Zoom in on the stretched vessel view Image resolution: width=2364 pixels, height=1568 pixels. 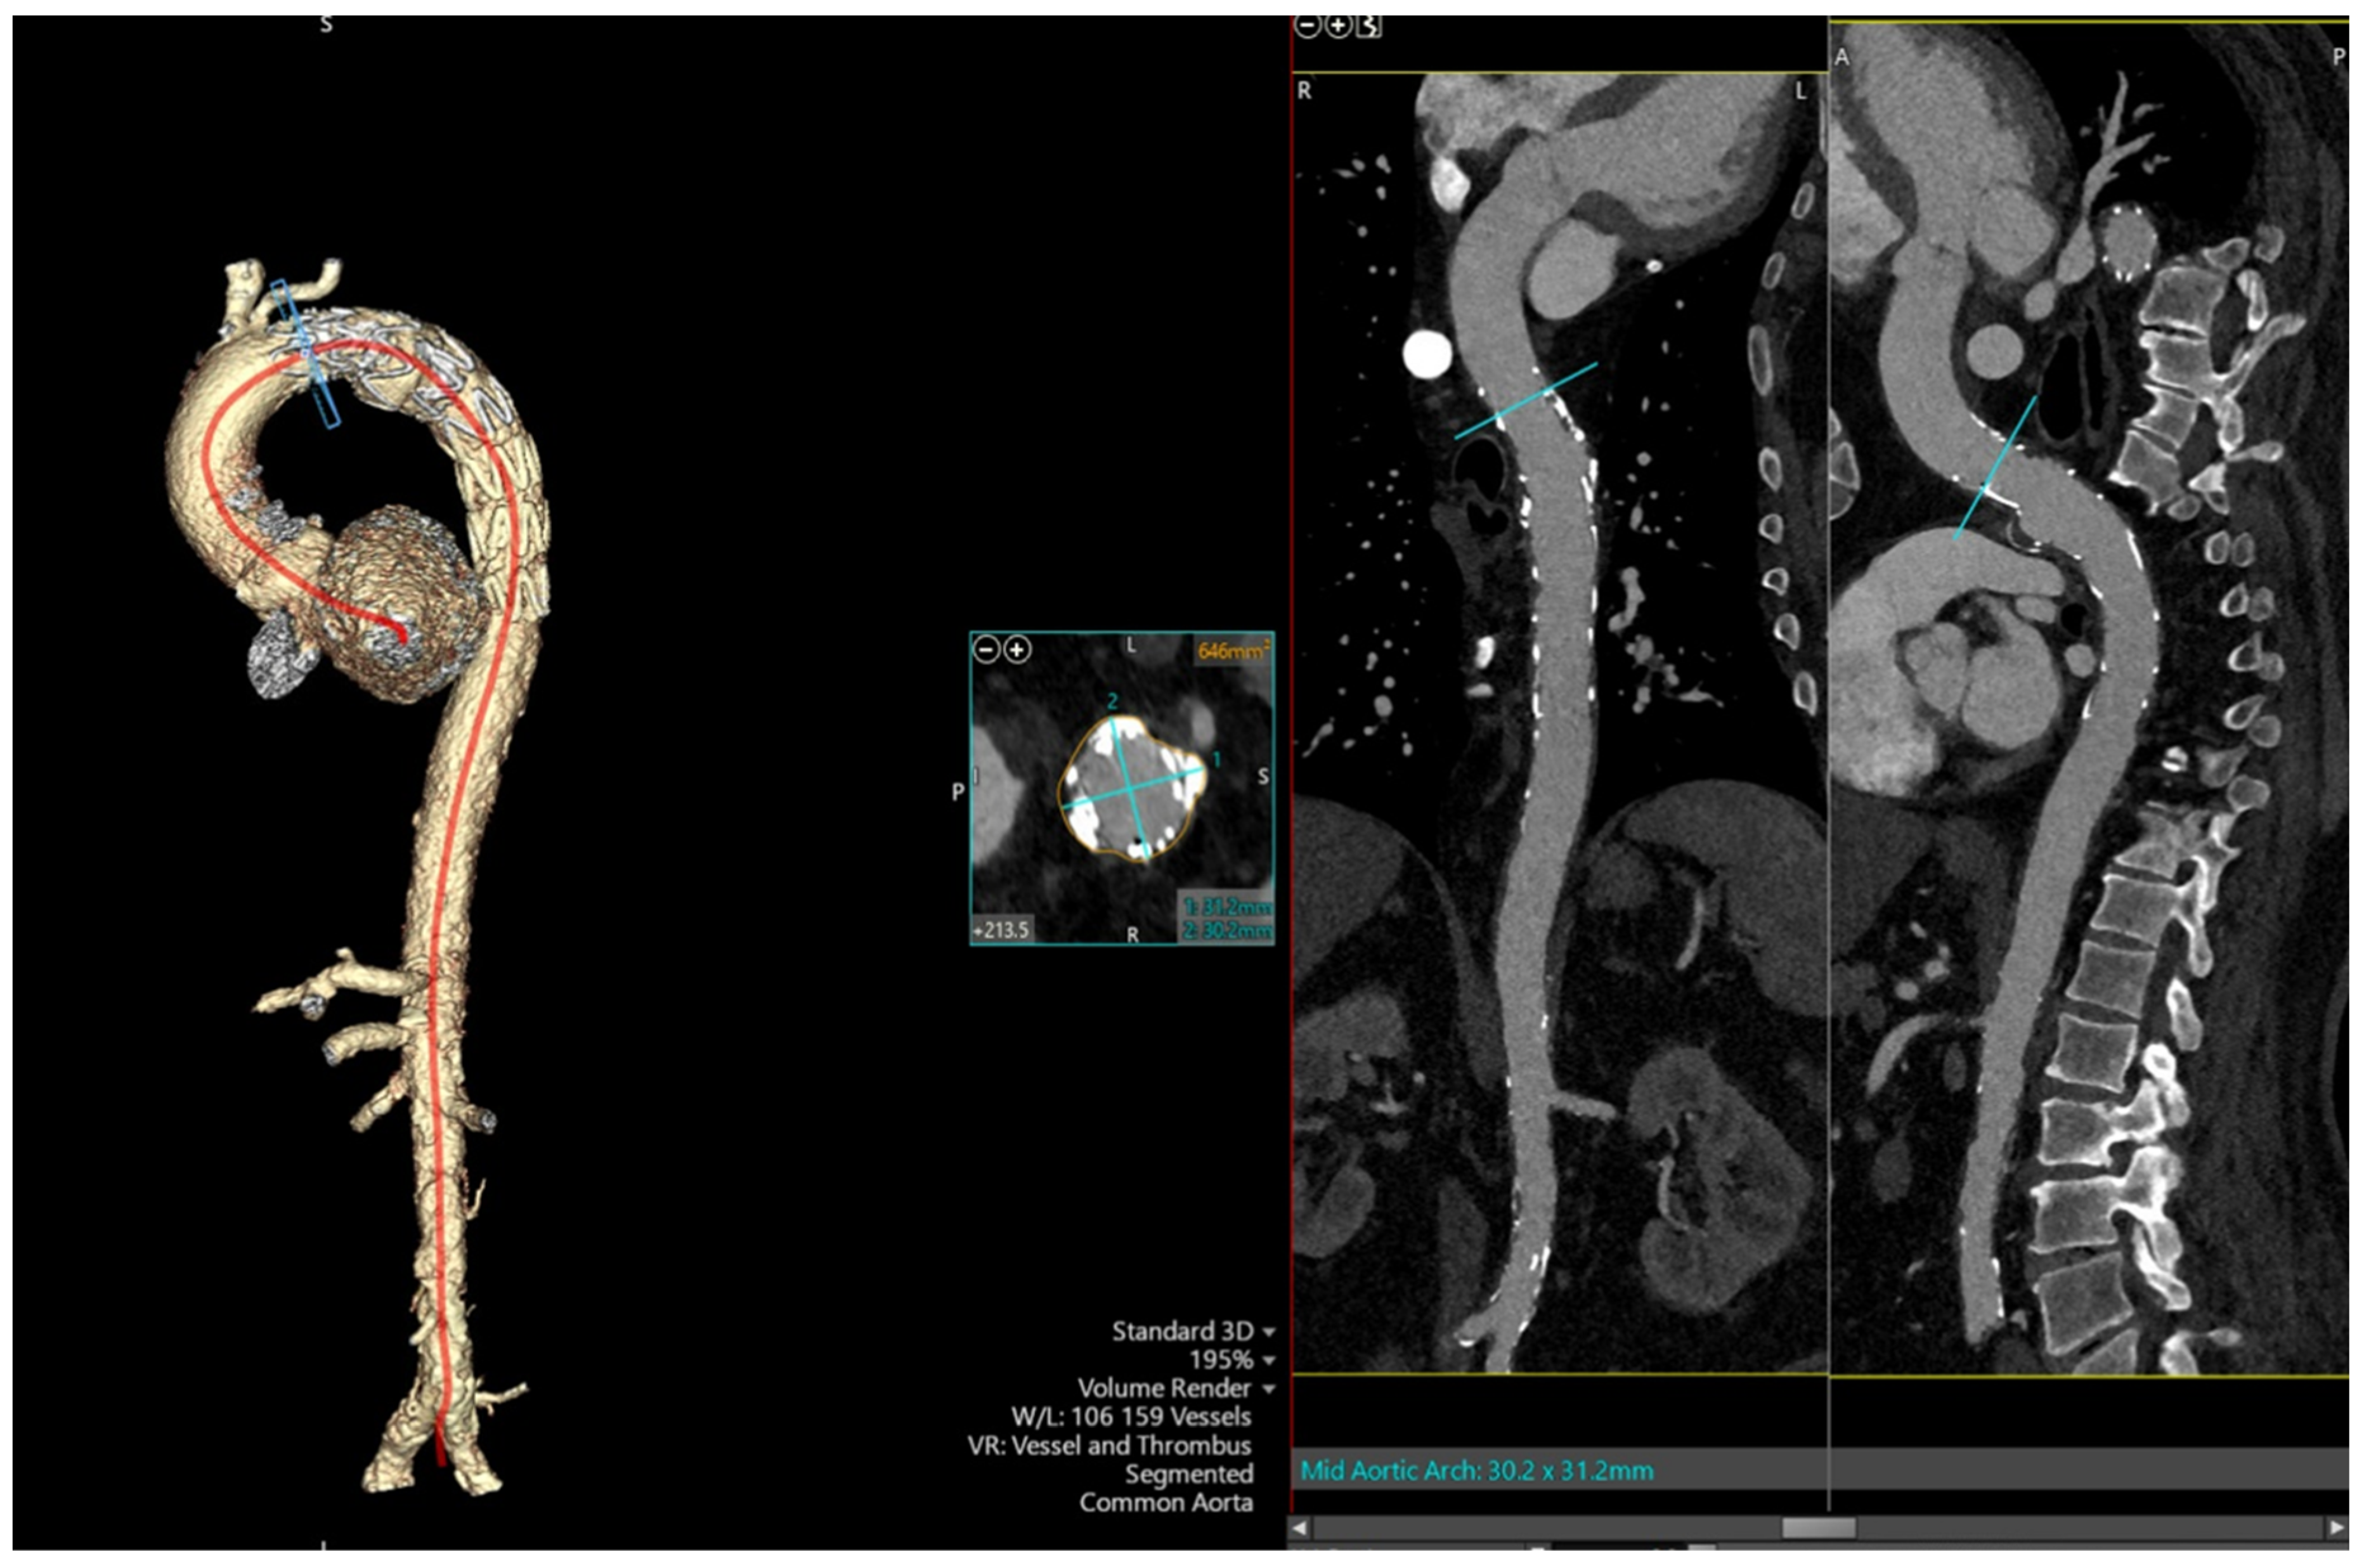coord(1338,26)
